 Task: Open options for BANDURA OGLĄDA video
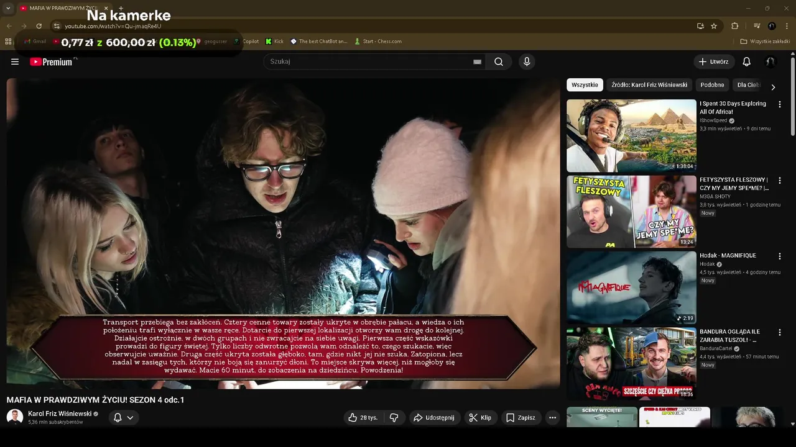pyautogui.click(x=780, y=332)
